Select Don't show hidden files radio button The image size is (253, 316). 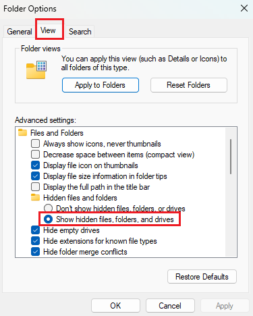[x=48, y=209]
